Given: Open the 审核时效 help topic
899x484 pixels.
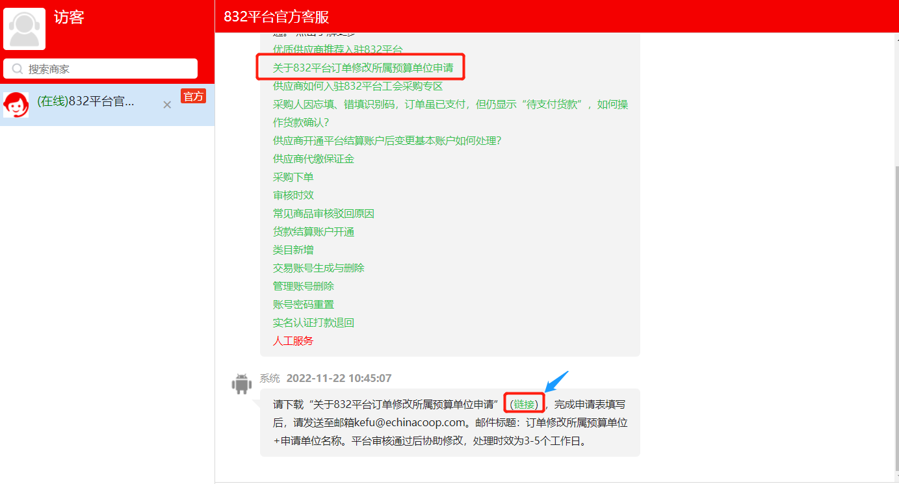Looking at the screenshot, I should coord(293,195).
